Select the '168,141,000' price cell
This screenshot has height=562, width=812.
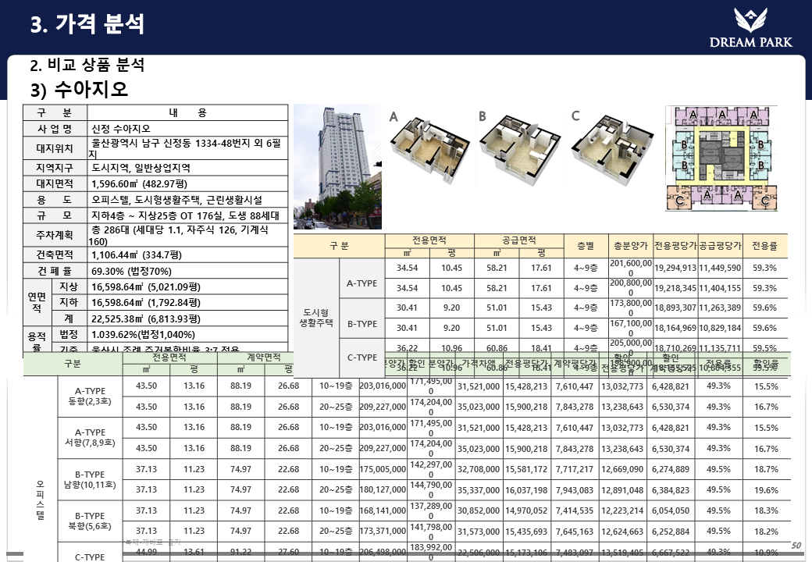383,510
